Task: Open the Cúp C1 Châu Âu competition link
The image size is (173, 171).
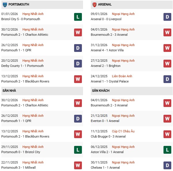Action: point(123,131)
